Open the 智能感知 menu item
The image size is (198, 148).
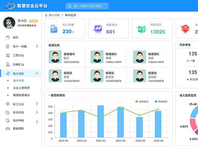click(x=18, y=129)
